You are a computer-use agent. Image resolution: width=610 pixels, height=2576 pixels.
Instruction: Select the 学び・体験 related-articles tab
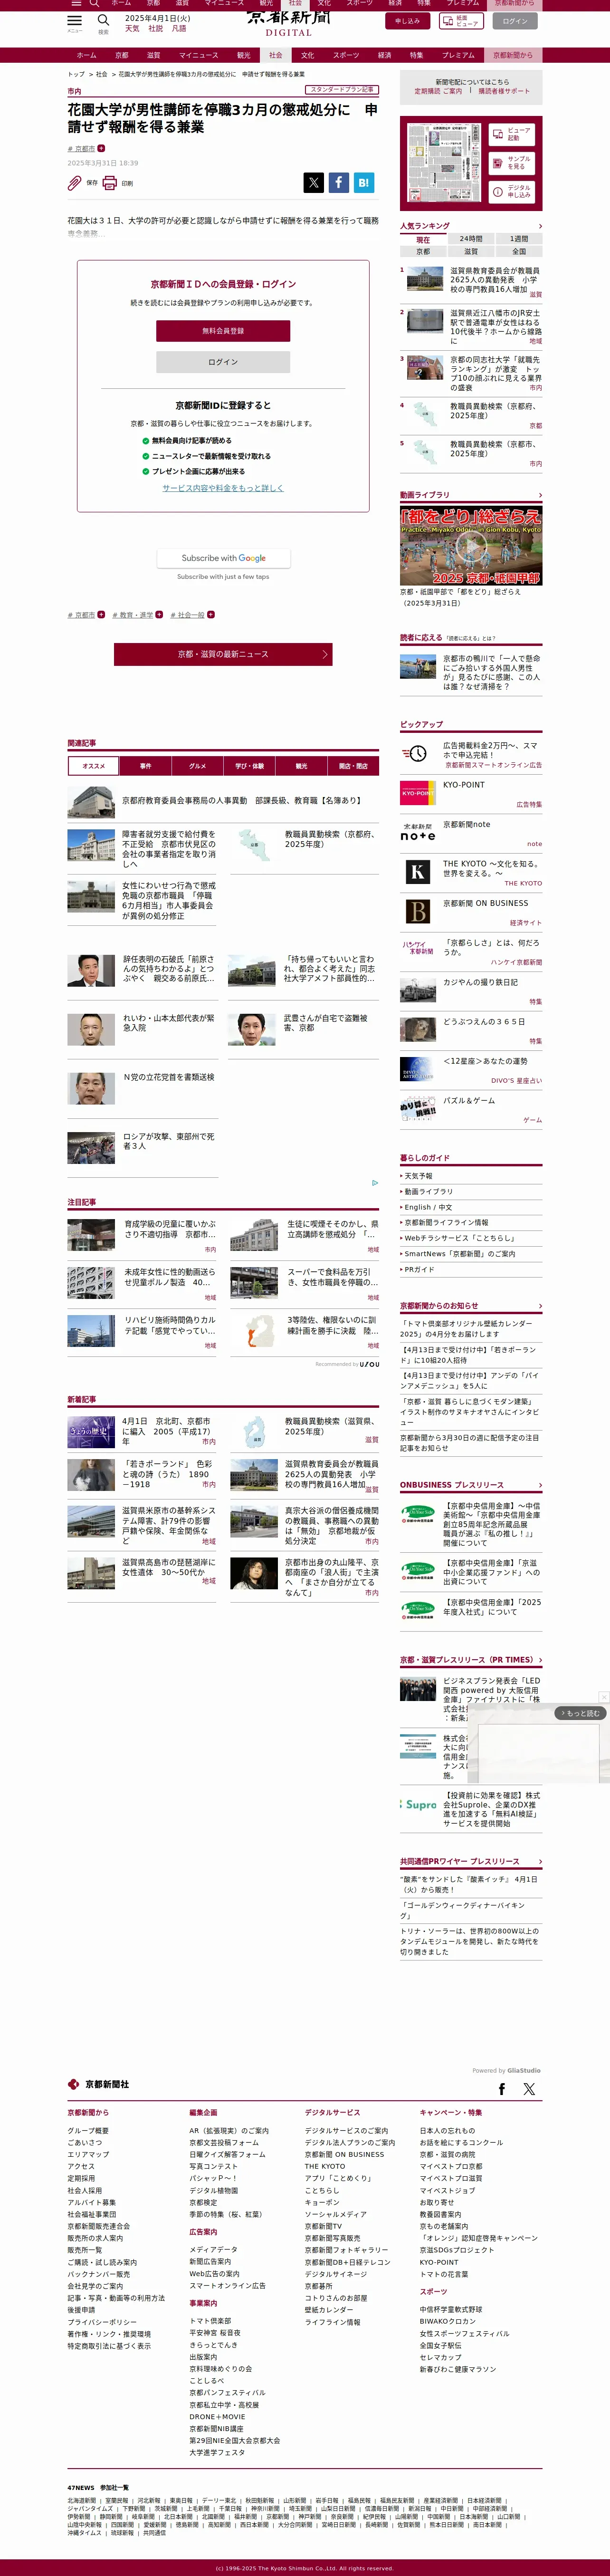[250, 766]
